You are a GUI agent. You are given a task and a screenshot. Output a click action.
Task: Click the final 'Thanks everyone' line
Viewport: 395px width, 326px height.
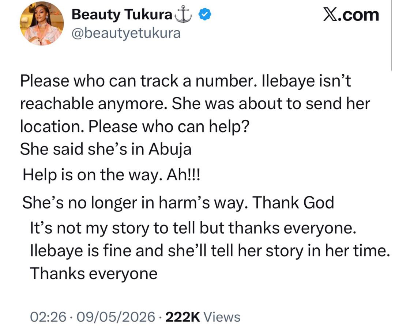click(94, 273)
